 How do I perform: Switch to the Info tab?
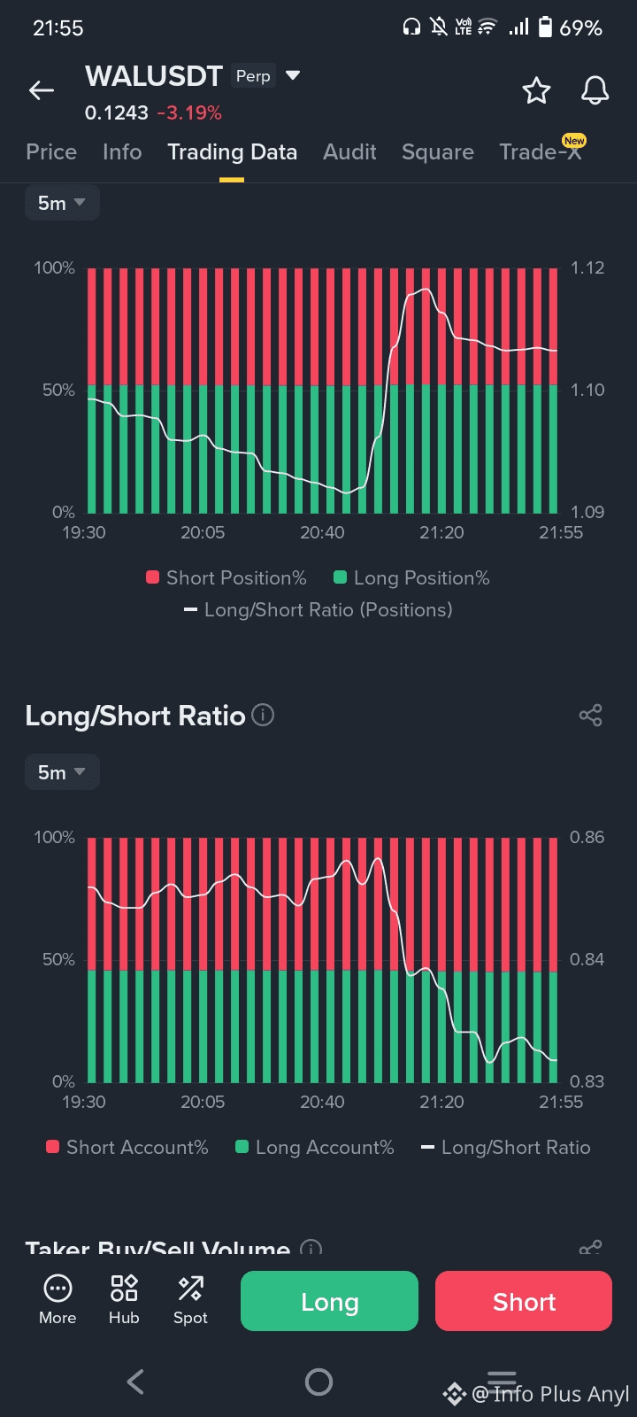pos(122,152)
